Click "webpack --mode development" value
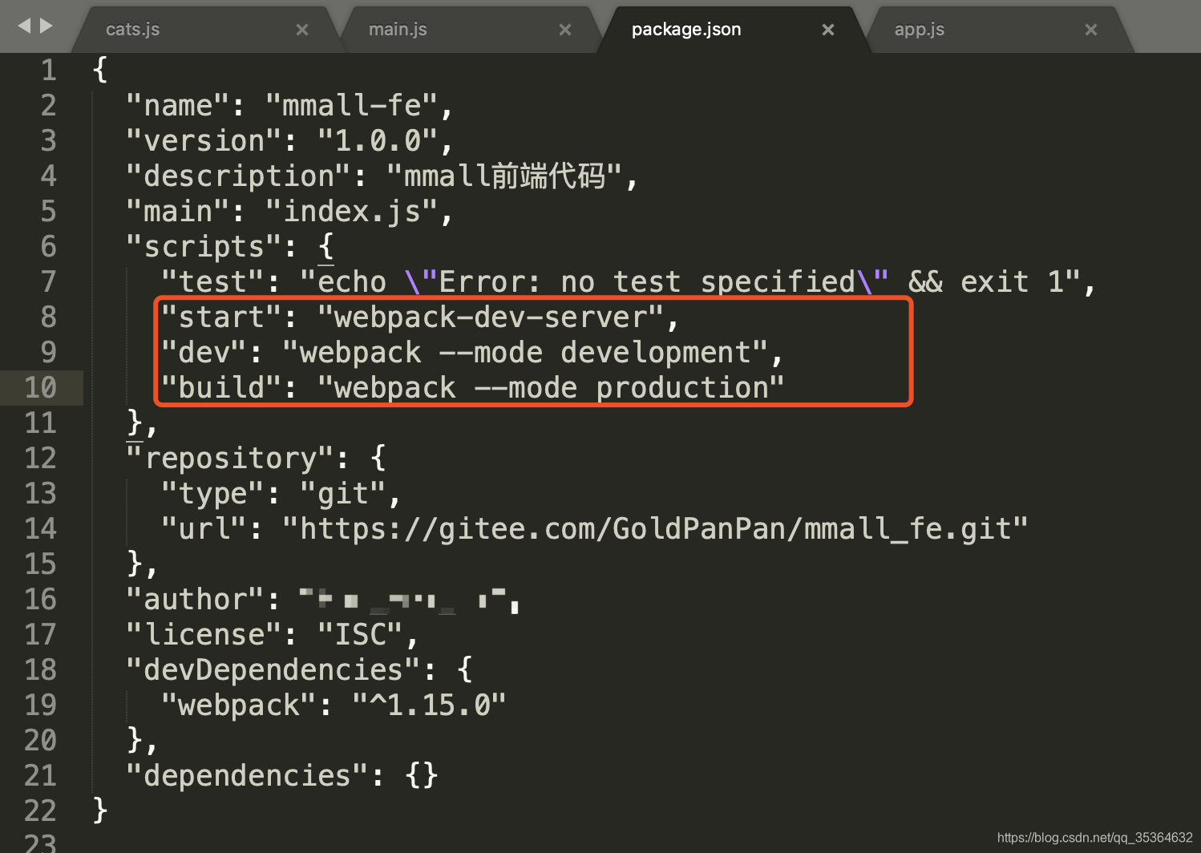The height and width of the screenshot is (853, 1201). pos(525,352)
